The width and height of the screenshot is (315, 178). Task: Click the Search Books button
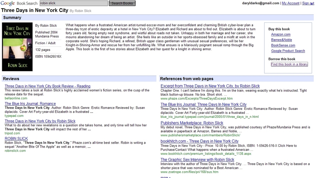(x=122, y=3)
